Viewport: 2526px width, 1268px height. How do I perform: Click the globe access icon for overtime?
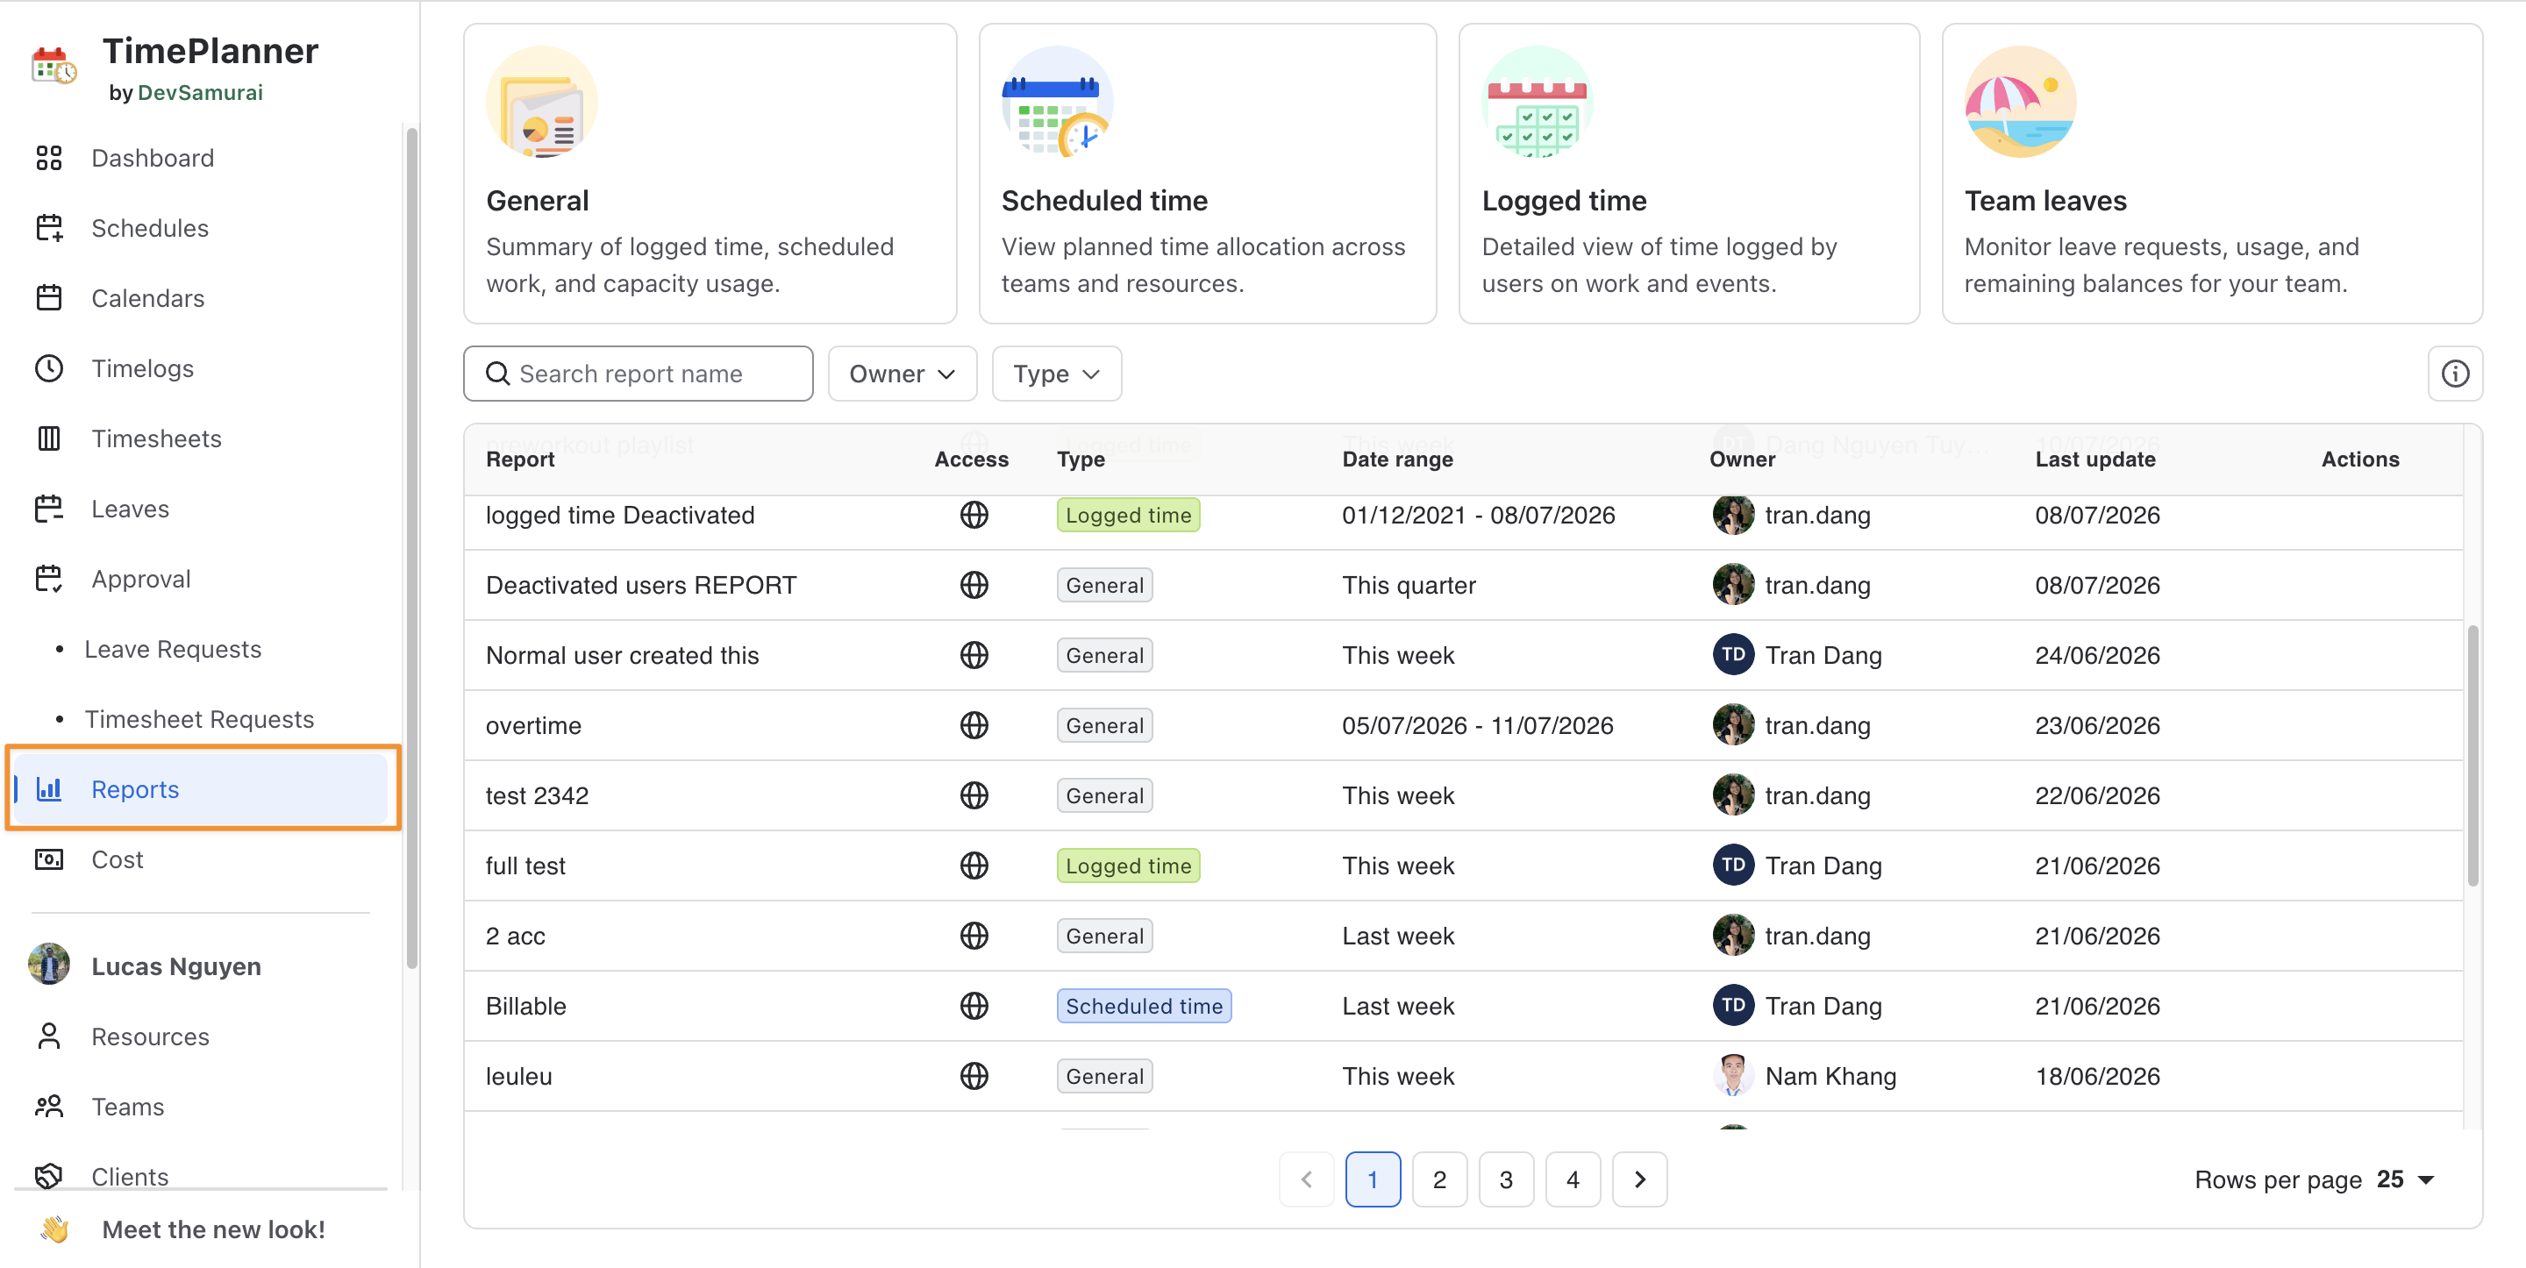(974, 726)
